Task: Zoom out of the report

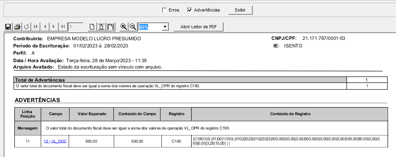Action: [x=133, y=26]
